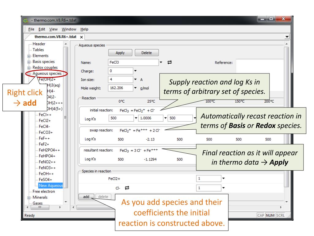The height and width of the screenshot is (236, 314).
Task: Open the Charge unit dropdown arrow
Action: point(135,71)
